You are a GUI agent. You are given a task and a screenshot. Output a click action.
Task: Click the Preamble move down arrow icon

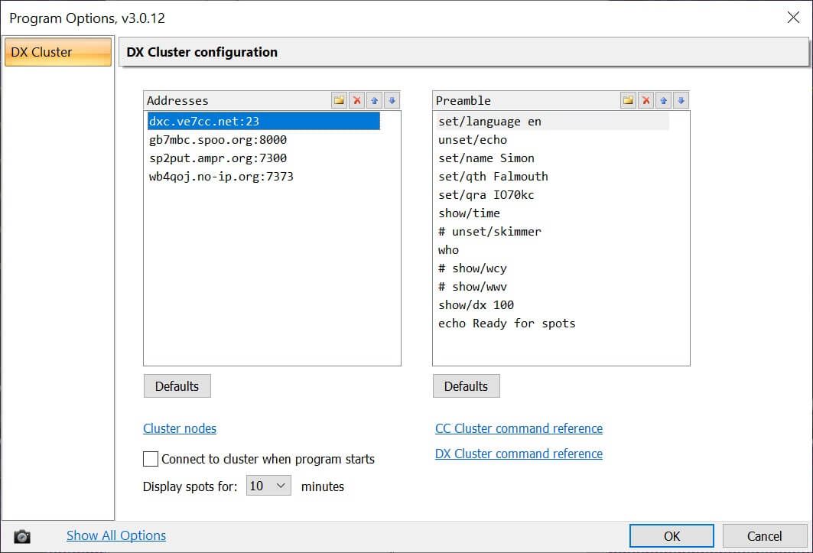[x=681, y=100]
